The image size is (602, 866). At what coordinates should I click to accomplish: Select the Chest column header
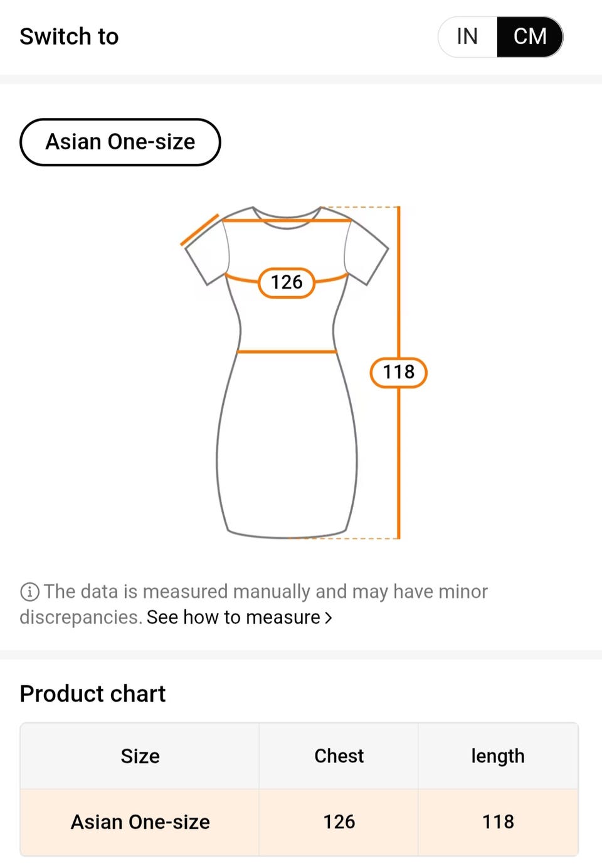click(339, 756)
